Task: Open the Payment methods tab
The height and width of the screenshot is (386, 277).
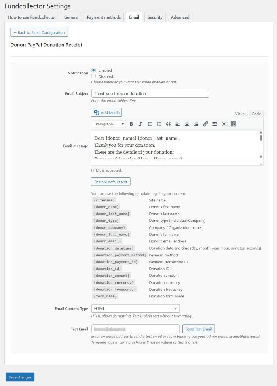Action: tap(104, 17)
